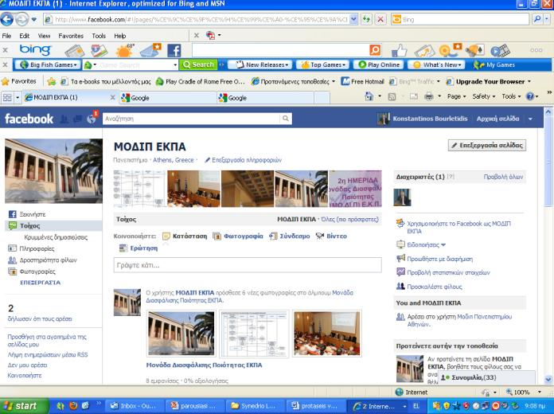Screen dimensions: 554x414
Task: Open the Help menu
Action: (119, 36)
